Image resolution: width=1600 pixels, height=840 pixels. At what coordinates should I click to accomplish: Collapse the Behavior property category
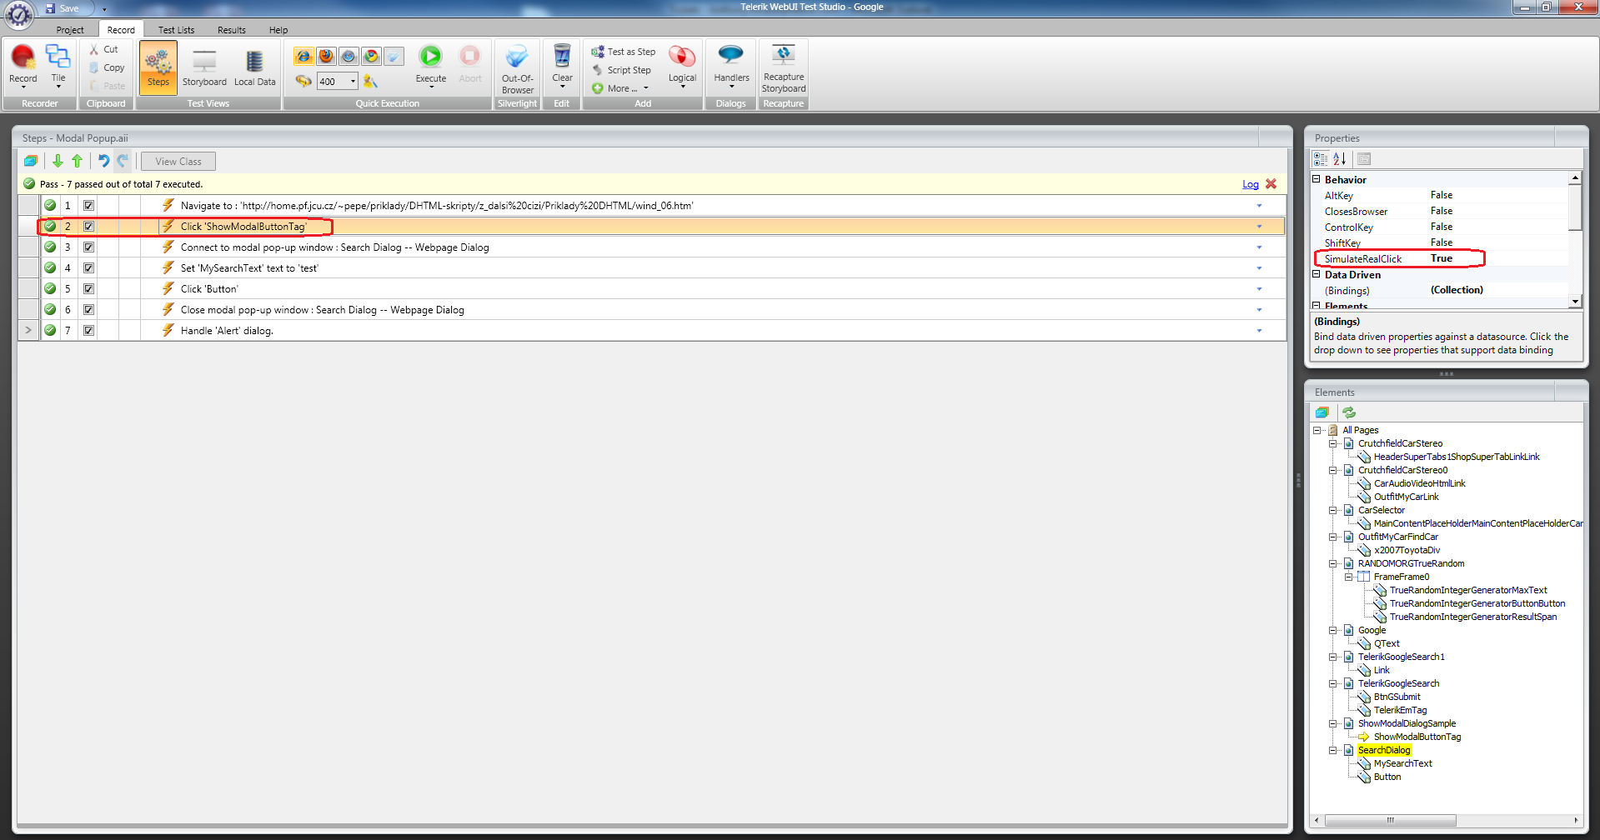[x=1317, y=179]
